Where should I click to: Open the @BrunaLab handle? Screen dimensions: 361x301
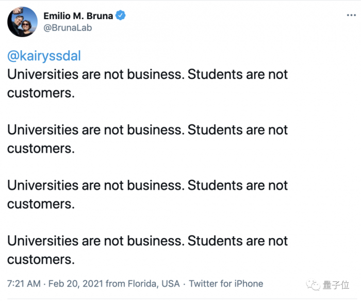pos(68,28)
